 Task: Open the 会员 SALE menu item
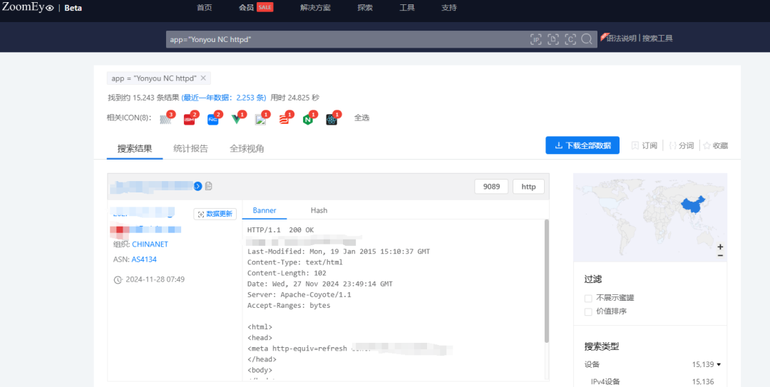point(256,7)
